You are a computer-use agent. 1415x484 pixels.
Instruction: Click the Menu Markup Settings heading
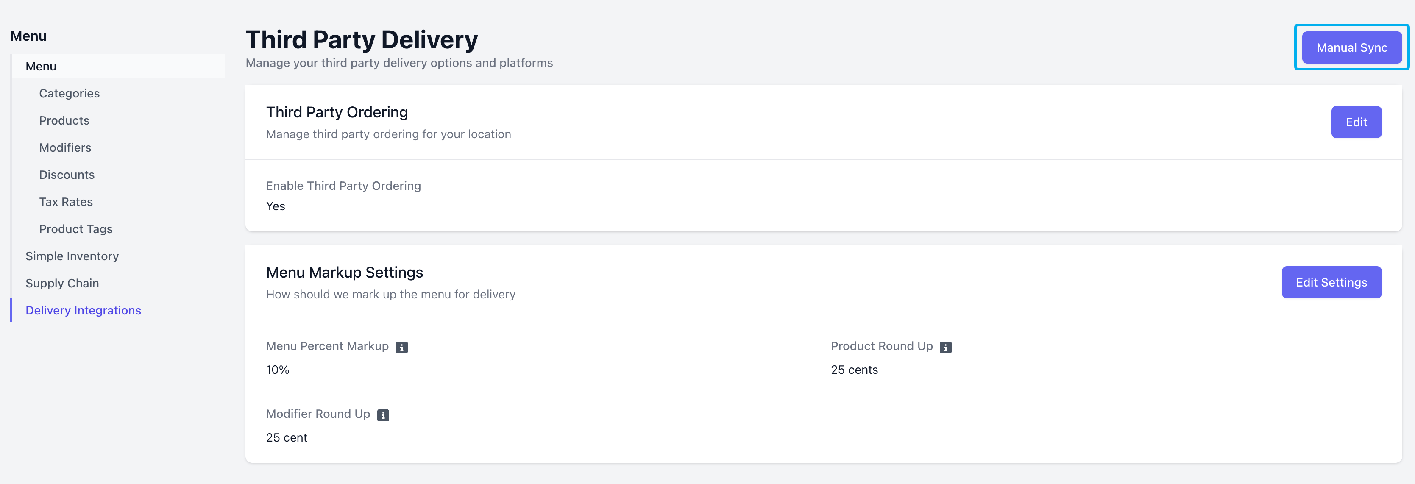coord(344,273)
